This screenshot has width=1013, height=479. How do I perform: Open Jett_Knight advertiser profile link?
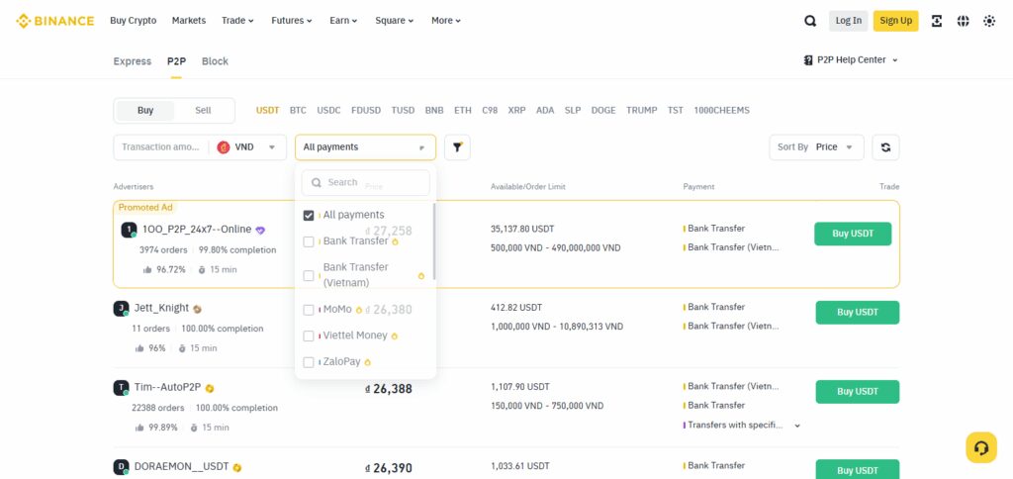point(161,309)
